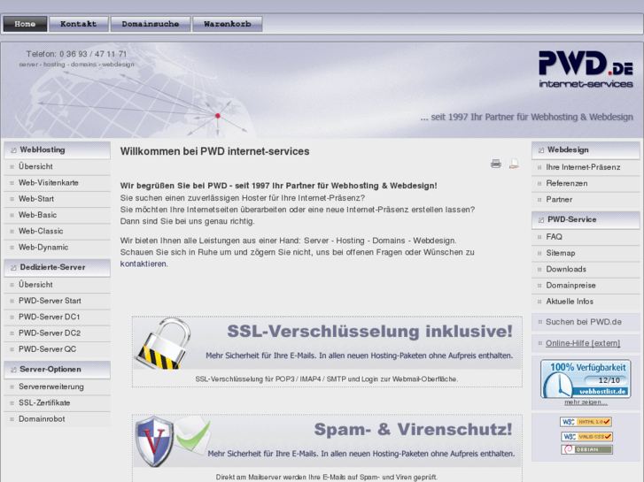
Task: Open the Domainpreise link
Action: point(586,286)
